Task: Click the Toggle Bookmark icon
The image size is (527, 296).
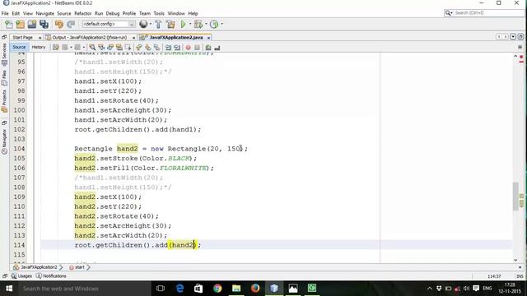Action: tap(156, 48)
